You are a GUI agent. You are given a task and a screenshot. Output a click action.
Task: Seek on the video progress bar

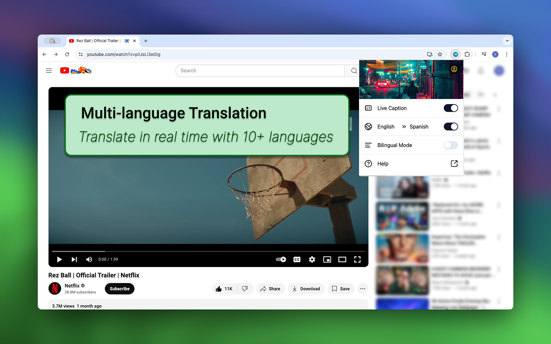point(208,251)
